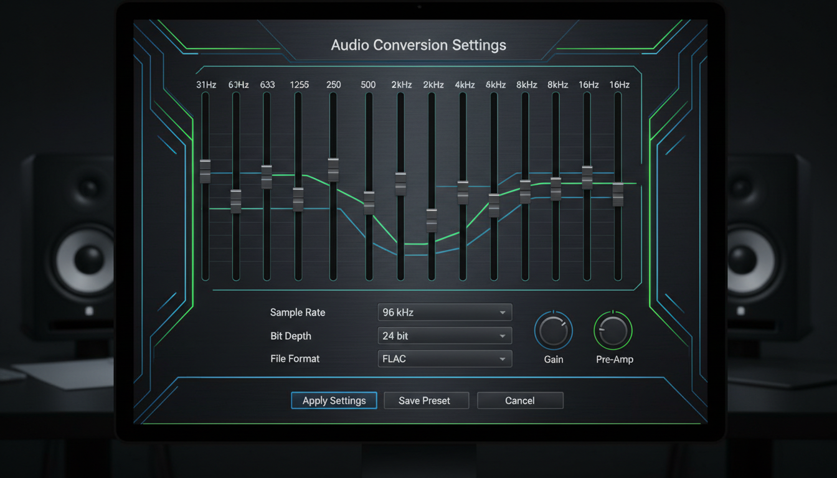This screenshot has height=478, width=837.
Task: Click the 63Hz frequency slider handle
Action: tap(237, 199)
